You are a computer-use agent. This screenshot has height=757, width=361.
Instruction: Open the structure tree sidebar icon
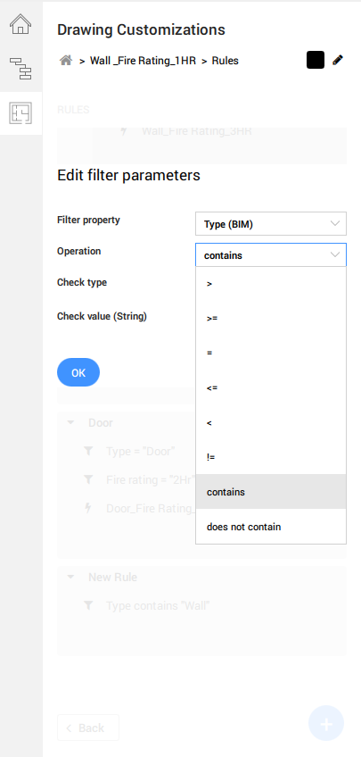[x=21, y=68]
